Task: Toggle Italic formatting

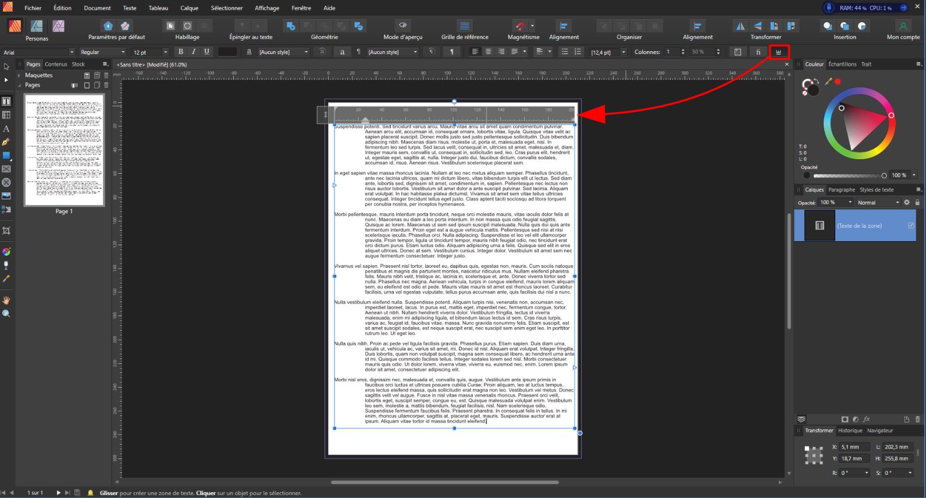Action: pos(194,52)
